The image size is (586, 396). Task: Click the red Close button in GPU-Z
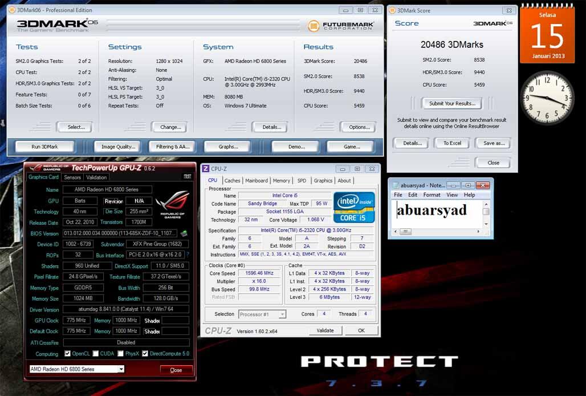click(x=176, y=370)
